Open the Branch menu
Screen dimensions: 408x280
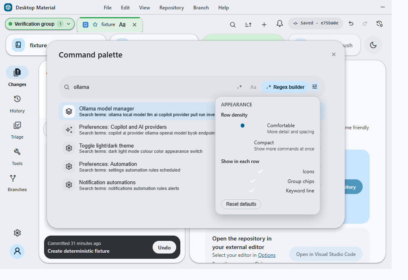[x=201, y=8]
